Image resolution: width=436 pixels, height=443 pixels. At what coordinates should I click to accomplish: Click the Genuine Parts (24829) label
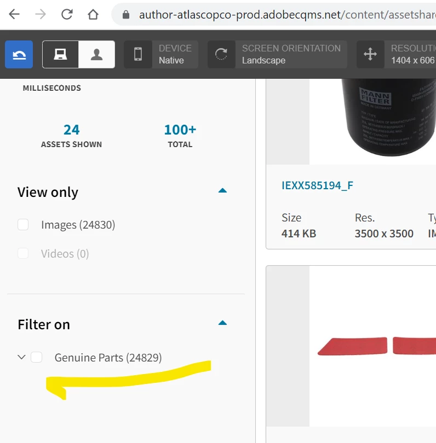(x=108, y=358)
